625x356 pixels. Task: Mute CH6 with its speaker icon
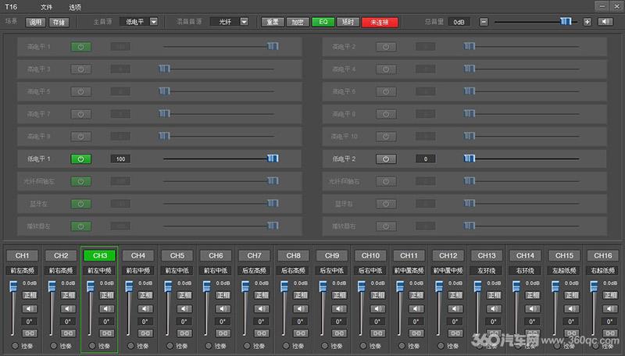click(x=223, y=308)
